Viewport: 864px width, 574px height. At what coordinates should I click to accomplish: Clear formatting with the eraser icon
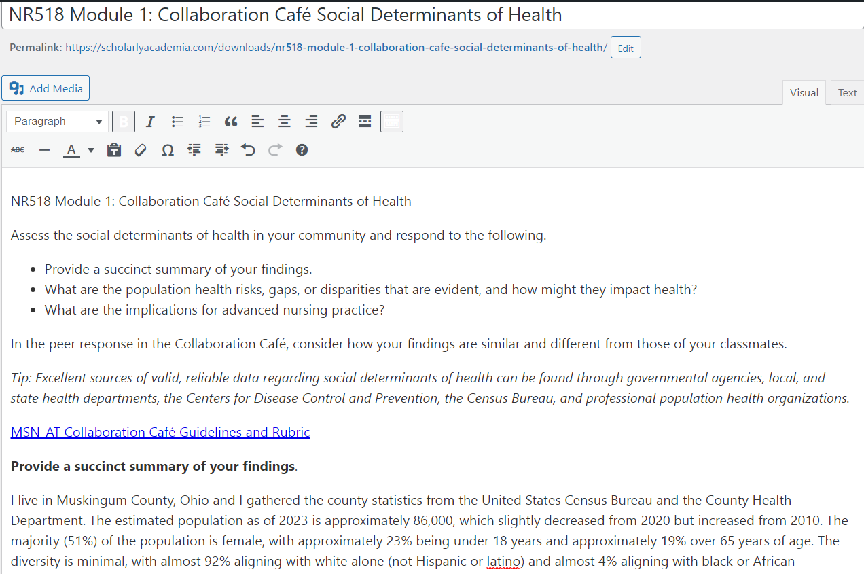[141, 150]
